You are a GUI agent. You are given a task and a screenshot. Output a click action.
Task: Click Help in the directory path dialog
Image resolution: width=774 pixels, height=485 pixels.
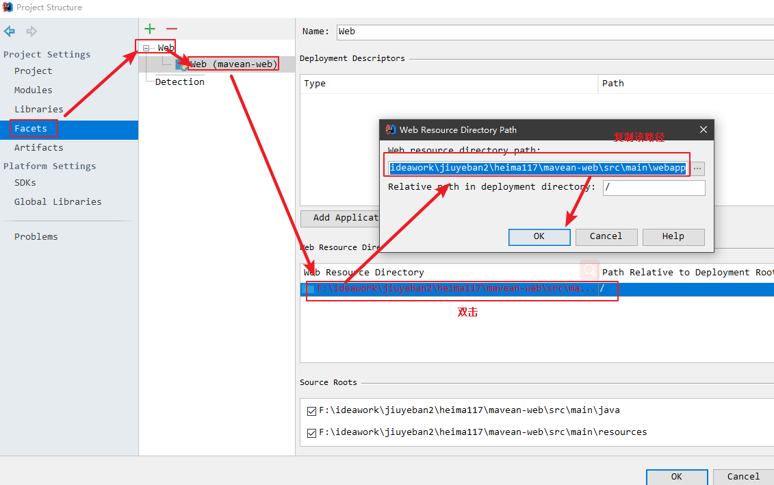click(673, 236)
